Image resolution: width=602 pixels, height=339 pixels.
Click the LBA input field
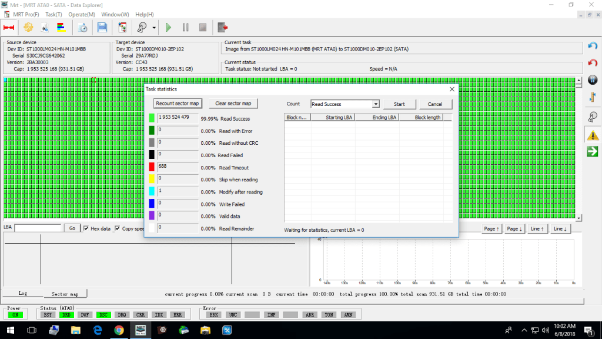[x=38, y=228]
